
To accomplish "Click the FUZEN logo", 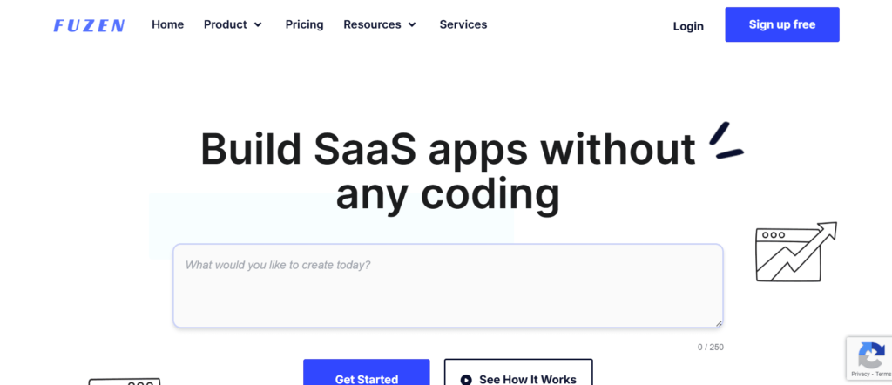I will (x=89, y=25).
